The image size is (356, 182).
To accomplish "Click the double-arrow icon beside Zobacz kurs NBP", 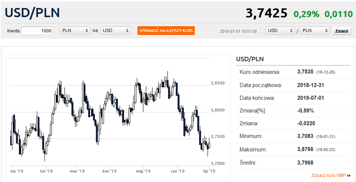I will point(349,176).
